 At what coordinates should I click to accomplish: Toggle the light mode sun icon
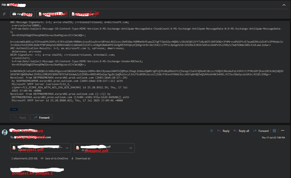(212, 131)
